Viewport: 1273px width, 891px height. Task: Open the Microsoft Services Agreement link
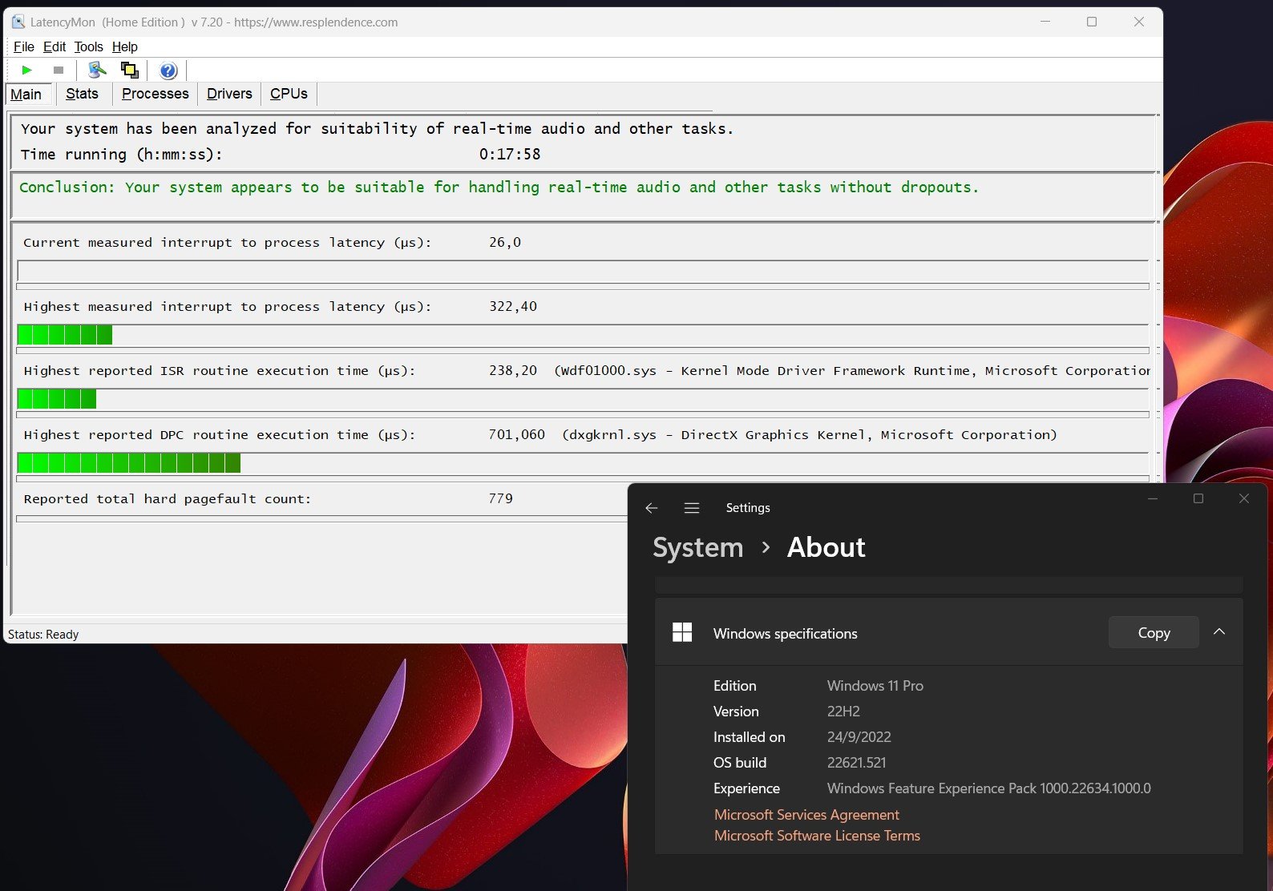806,815
